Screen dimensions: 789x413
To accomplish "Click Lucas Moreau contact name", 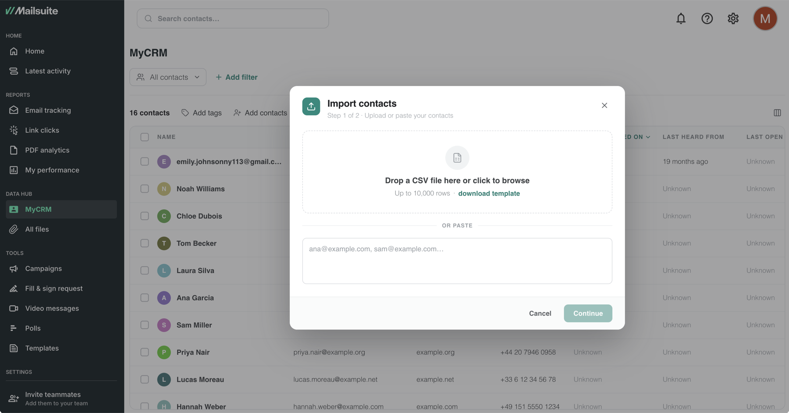I will coord(200,379).
